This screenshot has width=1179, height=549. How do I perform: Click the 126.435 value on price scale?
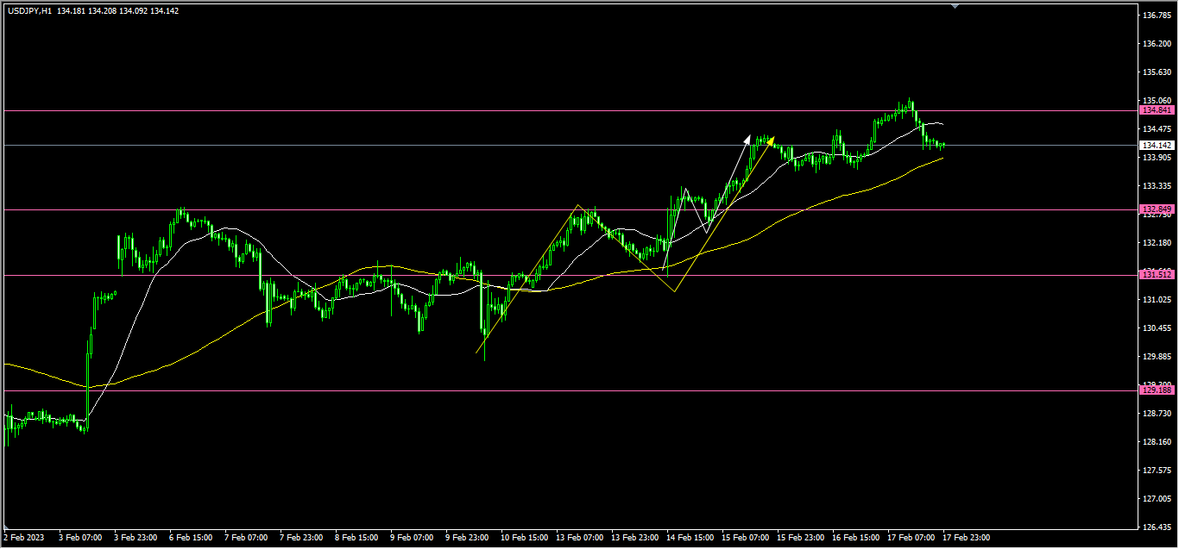click(x=1155, y=527)
